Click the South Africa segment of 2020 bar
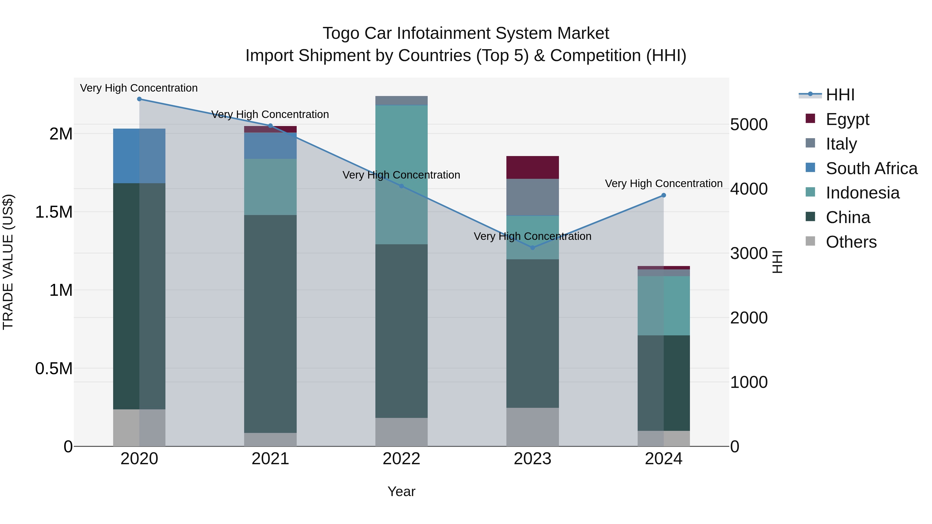Image resolution: width=932 pixels, height=524 pixels. click(139, 156)
